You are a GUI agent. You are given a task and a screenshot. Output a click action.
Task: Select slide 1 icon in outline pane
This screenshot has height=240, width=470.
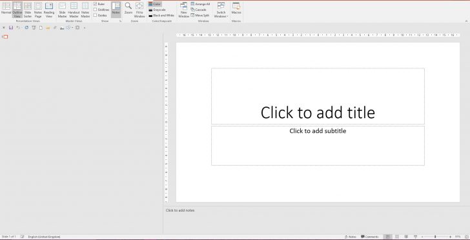click(6, 37)
